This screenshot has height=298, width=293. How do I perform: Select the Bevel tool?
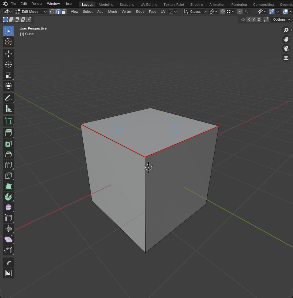point(8,154)
